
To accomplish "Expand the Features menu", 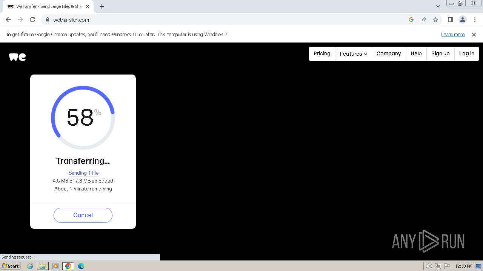I will [x=354, y=53].
